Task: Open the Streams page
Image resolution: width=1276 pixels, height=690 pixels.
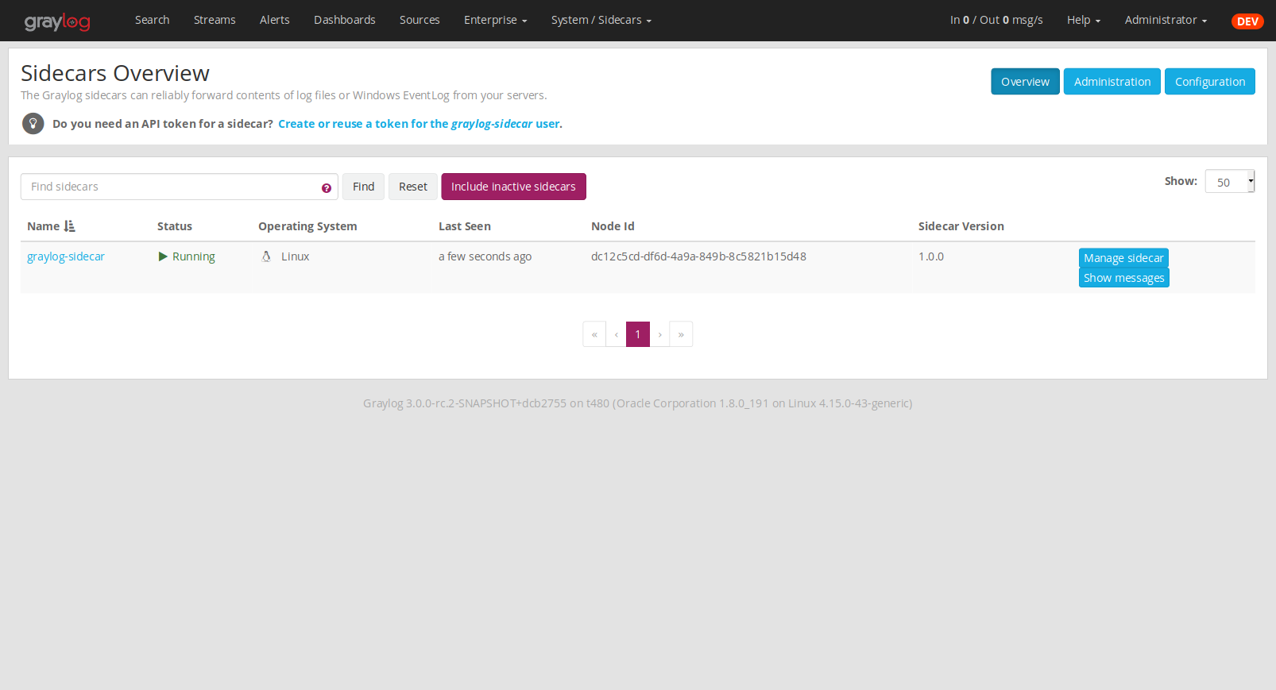Action: (x=215, y=20)
